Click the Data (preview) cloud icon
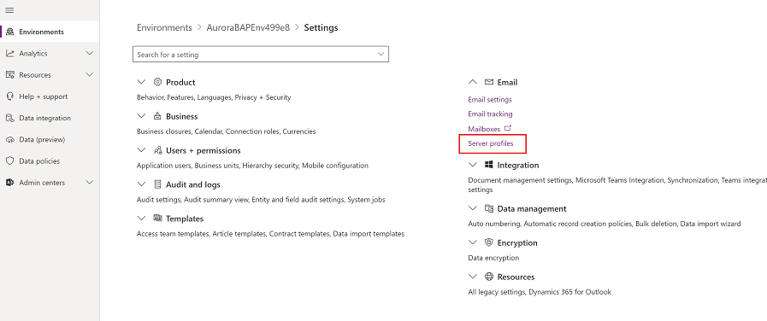The height and width of the screenshot is (321, 767). (9, 139)
